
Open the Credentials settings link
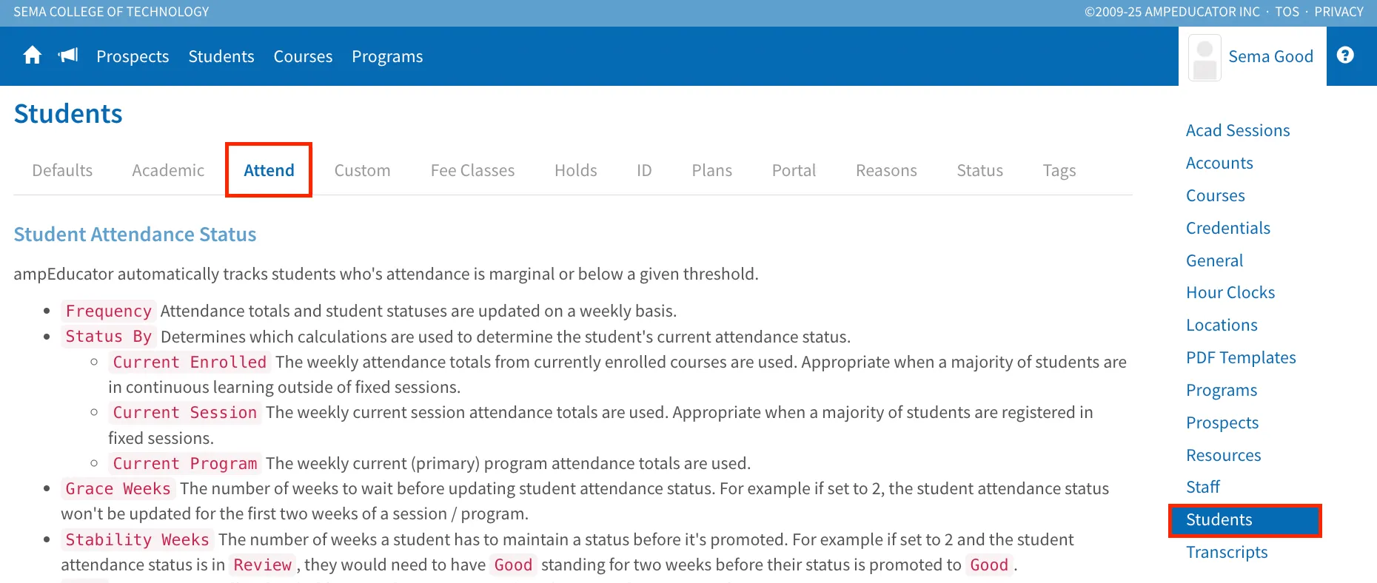point(1228,228)
